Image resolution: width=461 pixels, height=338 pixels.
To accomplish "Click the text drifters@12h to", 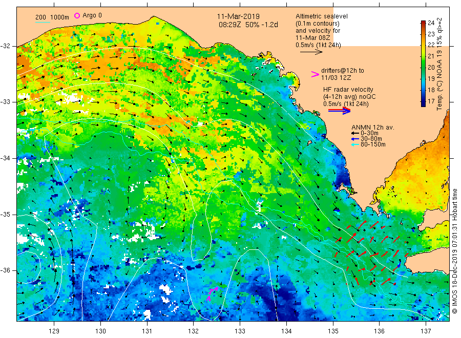I will [x=343, y=71].
